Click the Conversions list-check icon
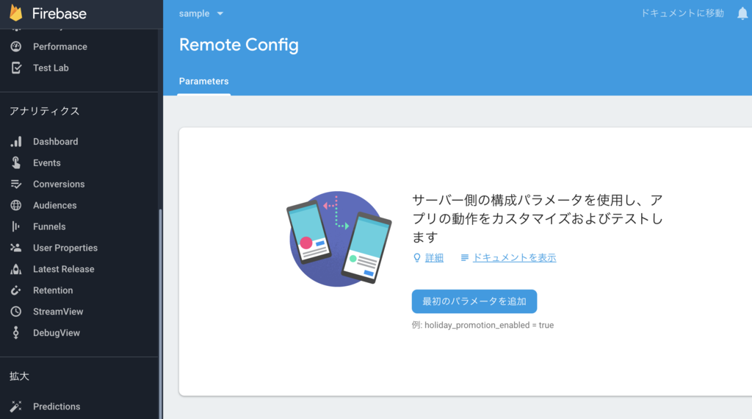The image size is (752, 419). pyautogui.click(x=16, y=184)
